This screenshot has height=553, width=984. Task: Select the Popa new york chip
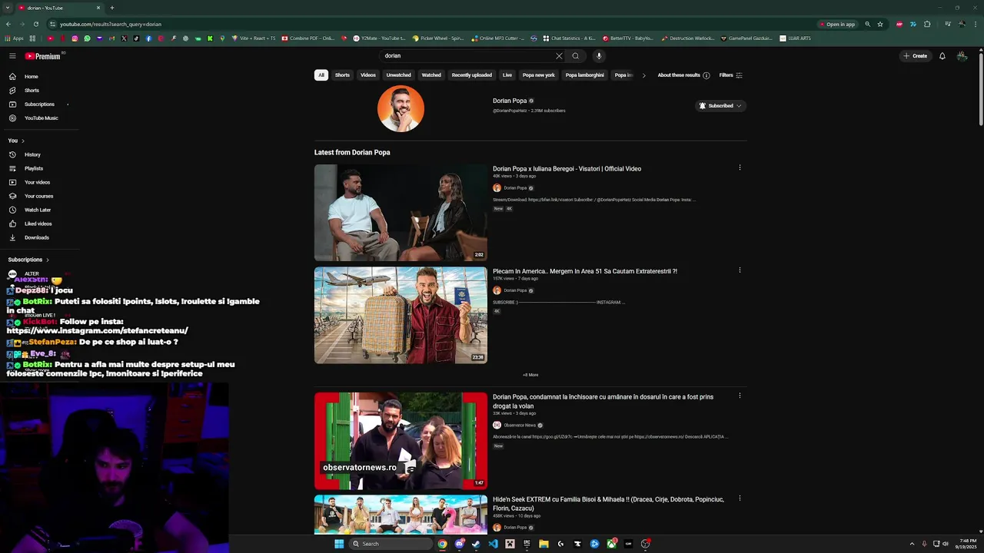pos(538,75)
